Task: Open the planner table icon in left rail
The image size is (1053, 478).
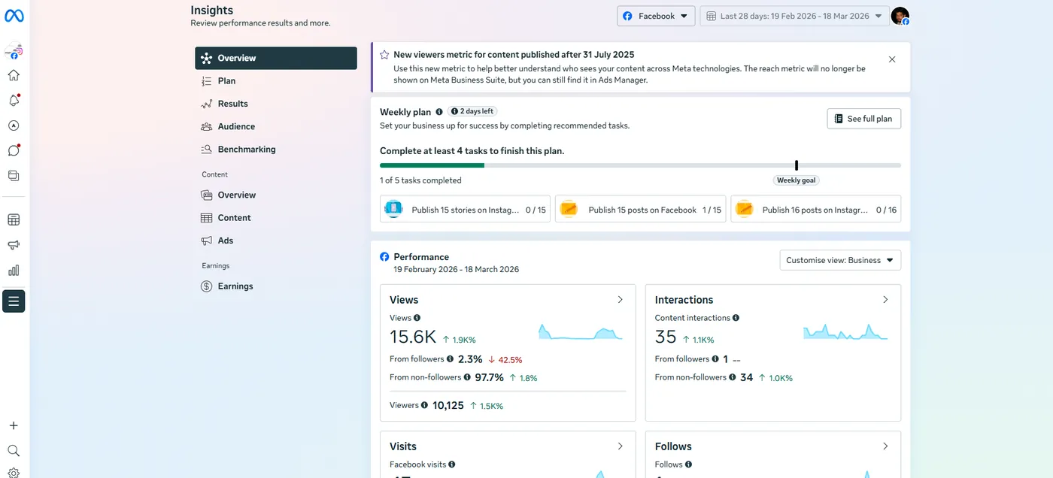Action: tap(14, 220)
